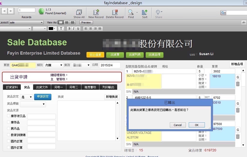Go to next record arrow

point(11,11)
